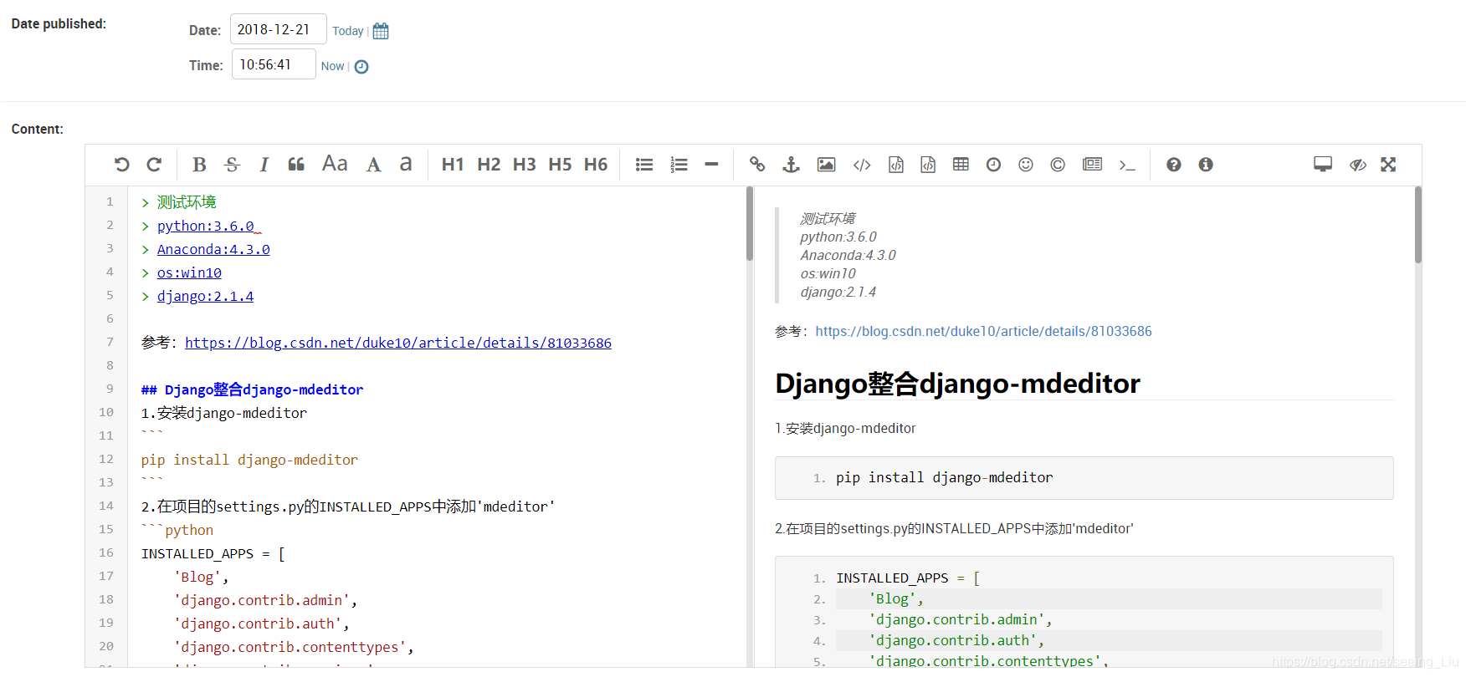Insert code block icon
1466x677 pixels.
(928, 165)
